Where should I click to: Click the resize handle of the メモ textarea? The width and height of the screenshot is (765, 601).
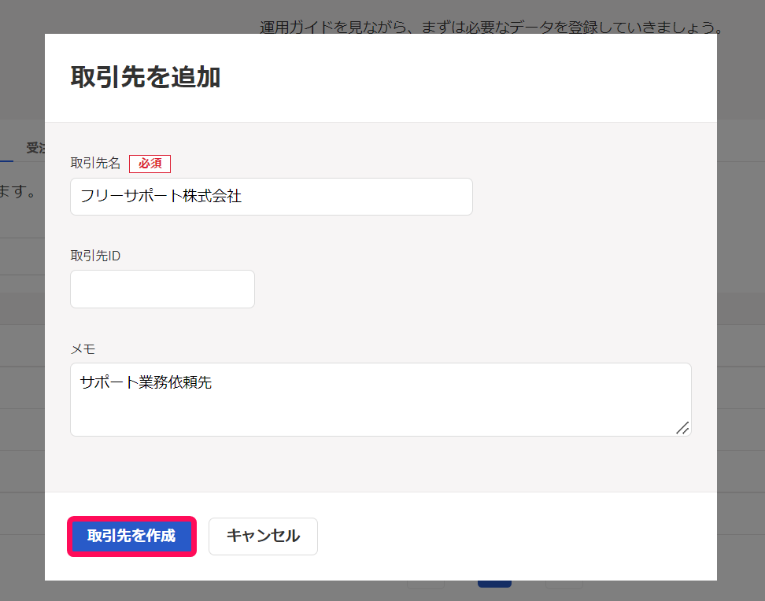(x=683, y=429)
